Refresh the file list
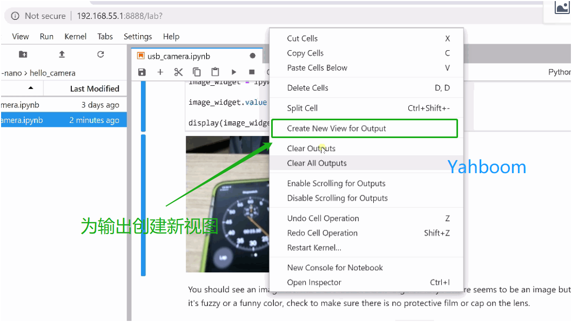The width and height of the screenshot is (572, 322). click(x=100, y=54)
